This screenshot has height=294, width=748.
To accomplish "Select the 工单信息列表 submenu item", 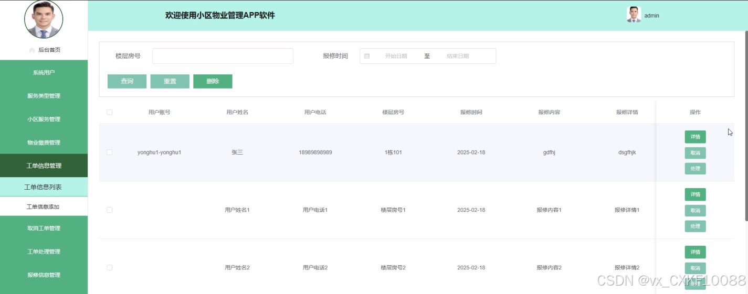I will (44, 187).
